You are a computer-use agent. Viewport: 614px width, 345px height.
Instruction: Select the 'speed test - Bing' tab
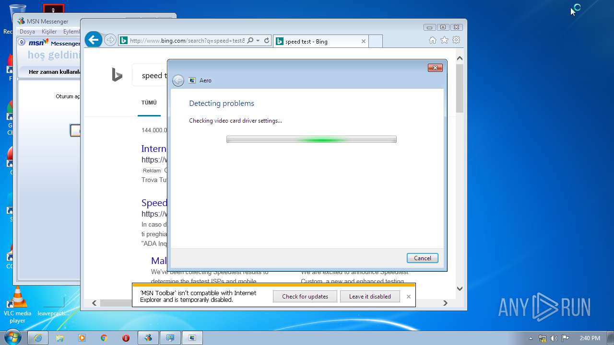(320, 41)
